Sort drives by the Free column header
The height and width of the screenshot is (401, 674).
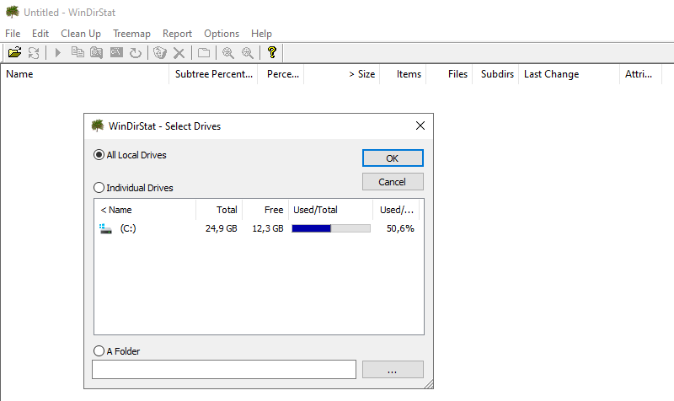point(265,210)
